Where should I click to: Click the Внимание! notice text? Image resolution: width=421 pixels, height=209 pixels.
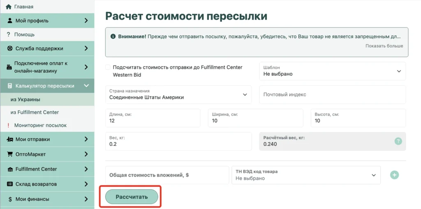coord(259,36)
